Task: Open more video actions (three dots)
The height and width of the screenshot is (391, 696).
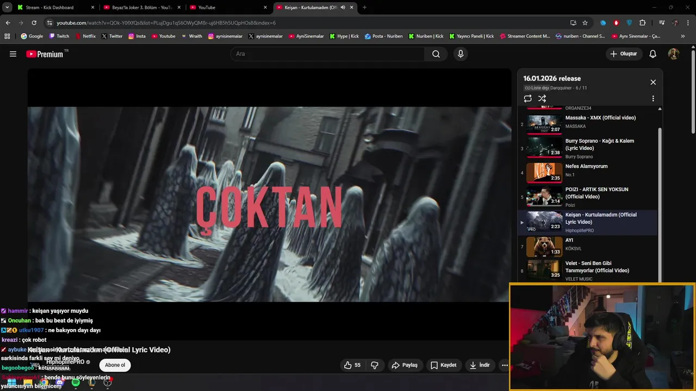Action: click(x=505, y=365)
